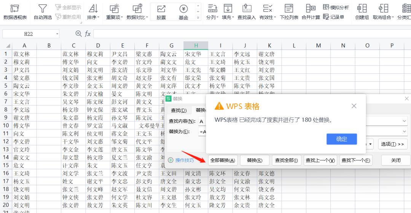The width and height of the screenshot is (411, 213).
Task: Expand 选项(T) >> in replace dialog
Action: coord(392,144)
